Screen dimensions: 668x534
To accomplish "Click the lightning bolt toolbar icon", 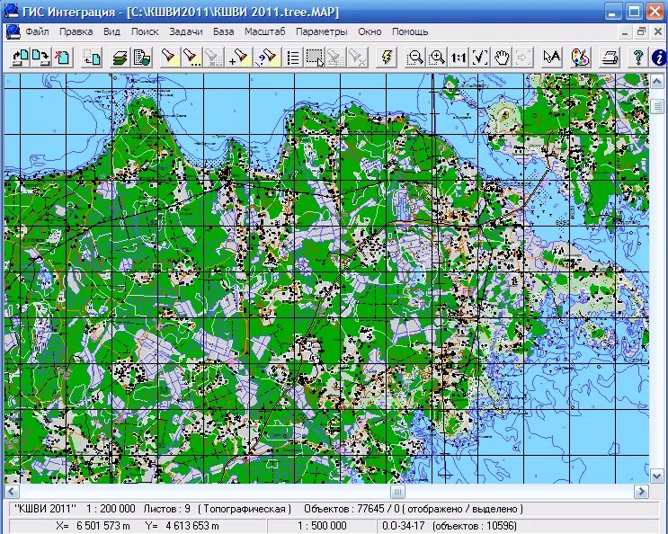I will click(387, 58).
